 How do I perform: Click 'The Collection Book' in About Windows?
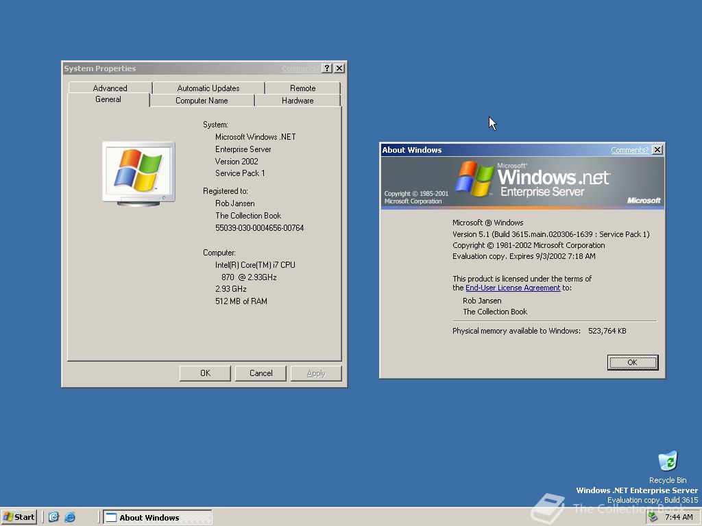point(495,312)
